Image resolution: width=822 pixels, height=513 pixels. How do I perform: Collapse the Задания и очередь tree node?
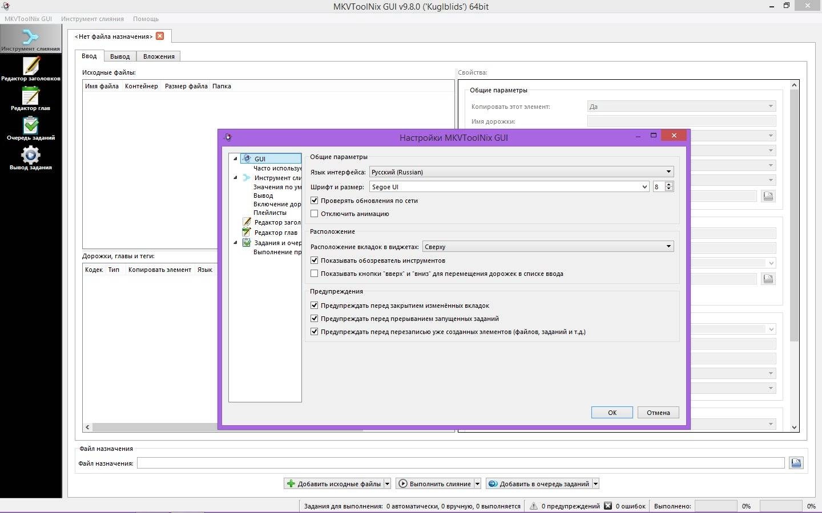235,242
